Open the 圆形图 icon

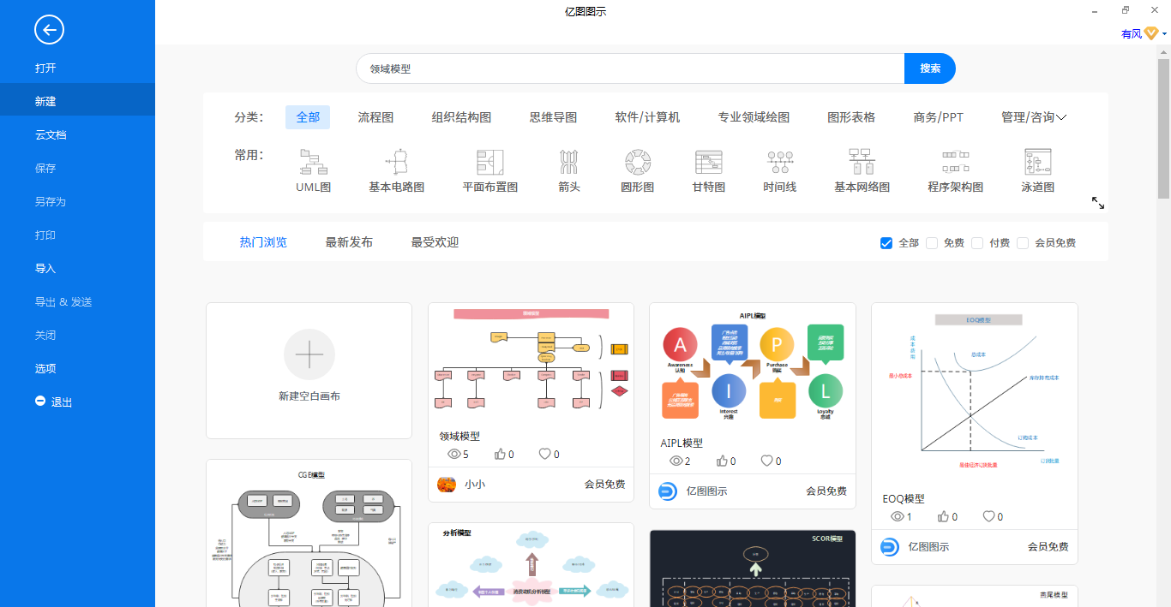click(637, 162)
